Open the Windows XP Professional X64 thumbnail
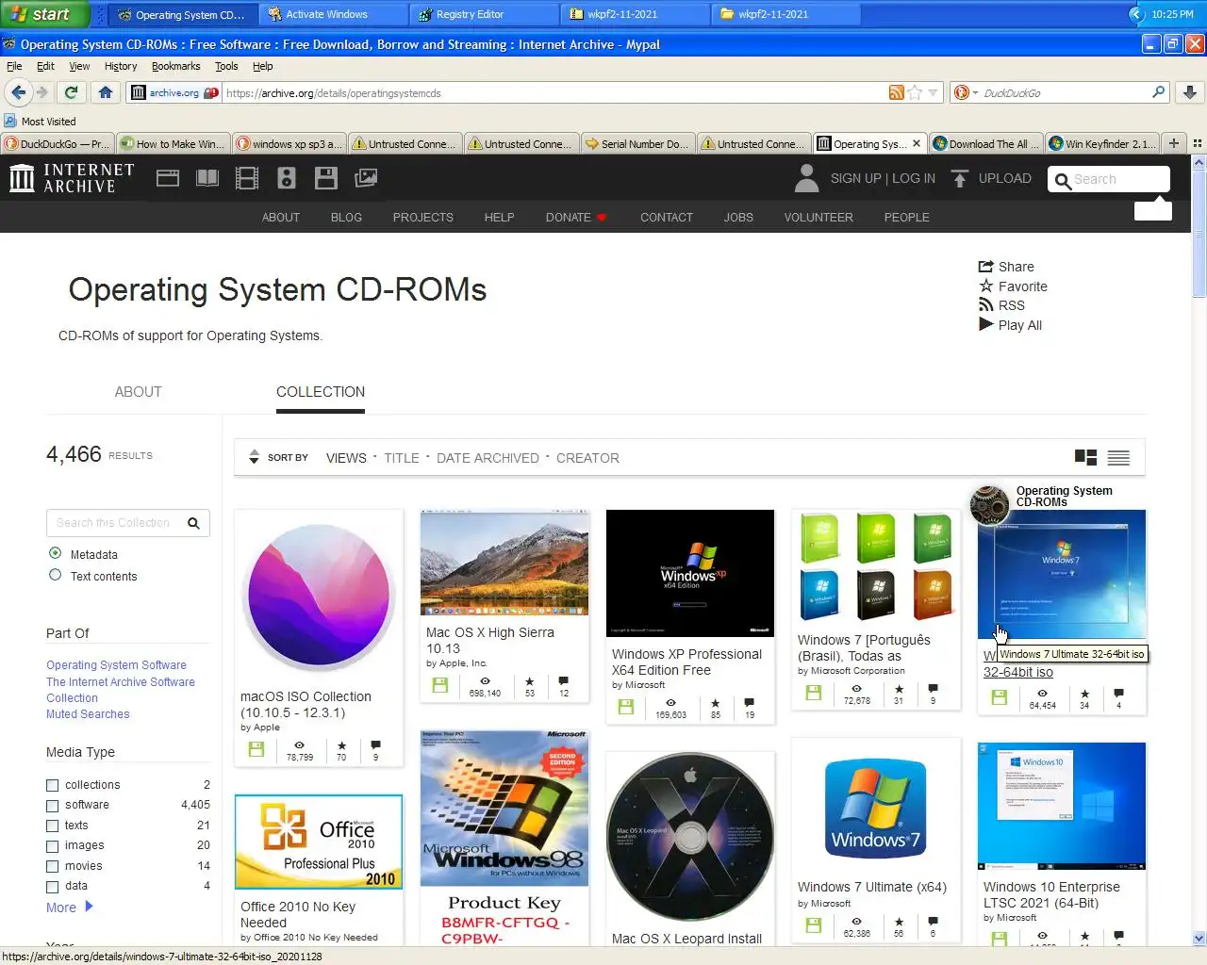 [690, 573]
